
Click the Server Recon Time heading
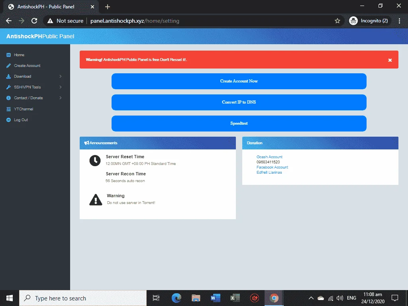click(126, 174)
